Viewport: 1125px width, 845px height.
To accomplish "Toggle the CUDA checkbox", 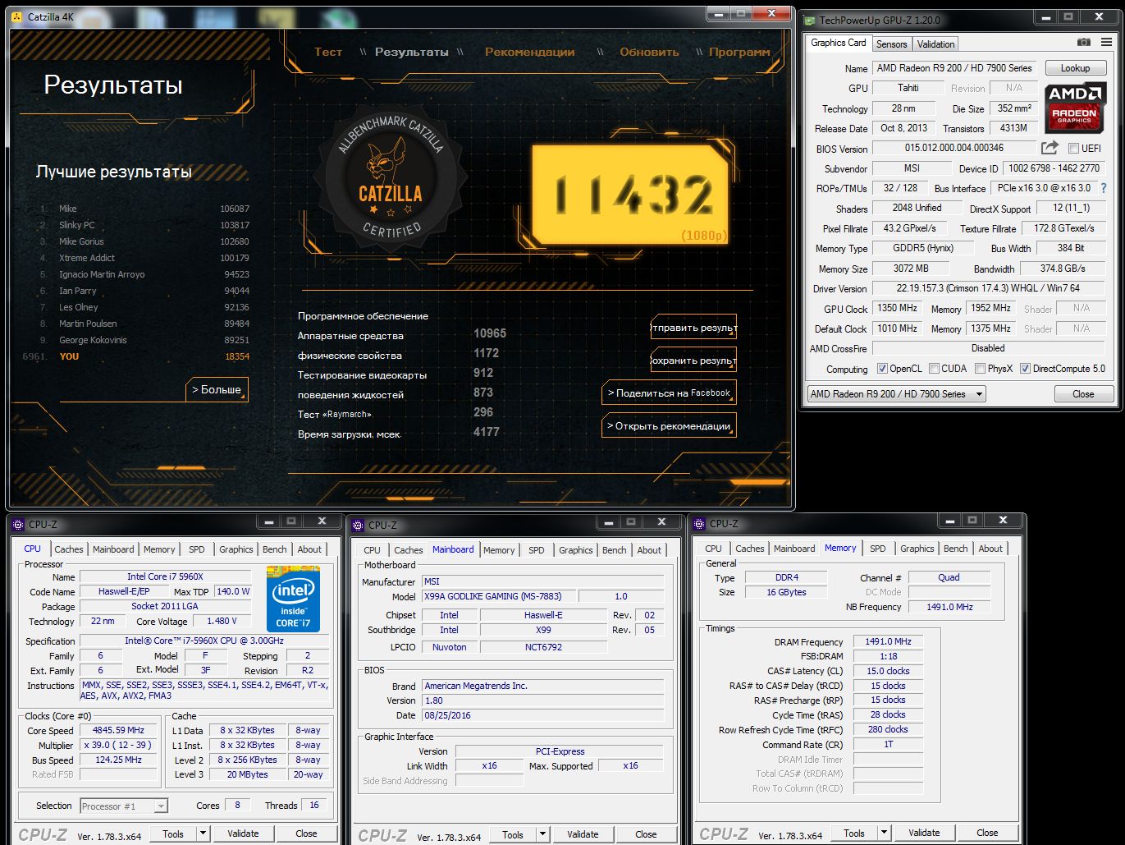I will tap(933, 369).
